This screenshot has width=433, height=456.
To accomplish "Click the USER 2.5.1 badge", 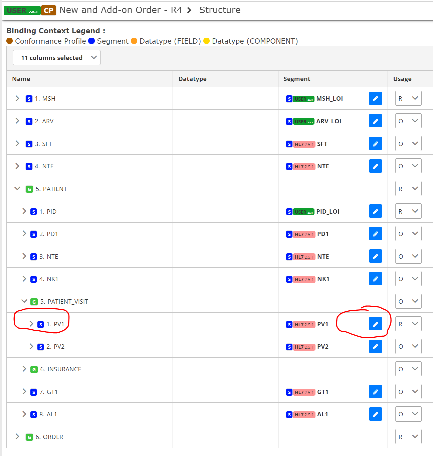I will point(22,10).
